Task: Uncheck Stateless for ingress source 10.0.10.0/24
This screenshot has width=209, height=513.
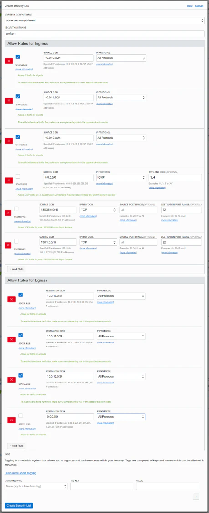Action: click(x=18, y=57)
